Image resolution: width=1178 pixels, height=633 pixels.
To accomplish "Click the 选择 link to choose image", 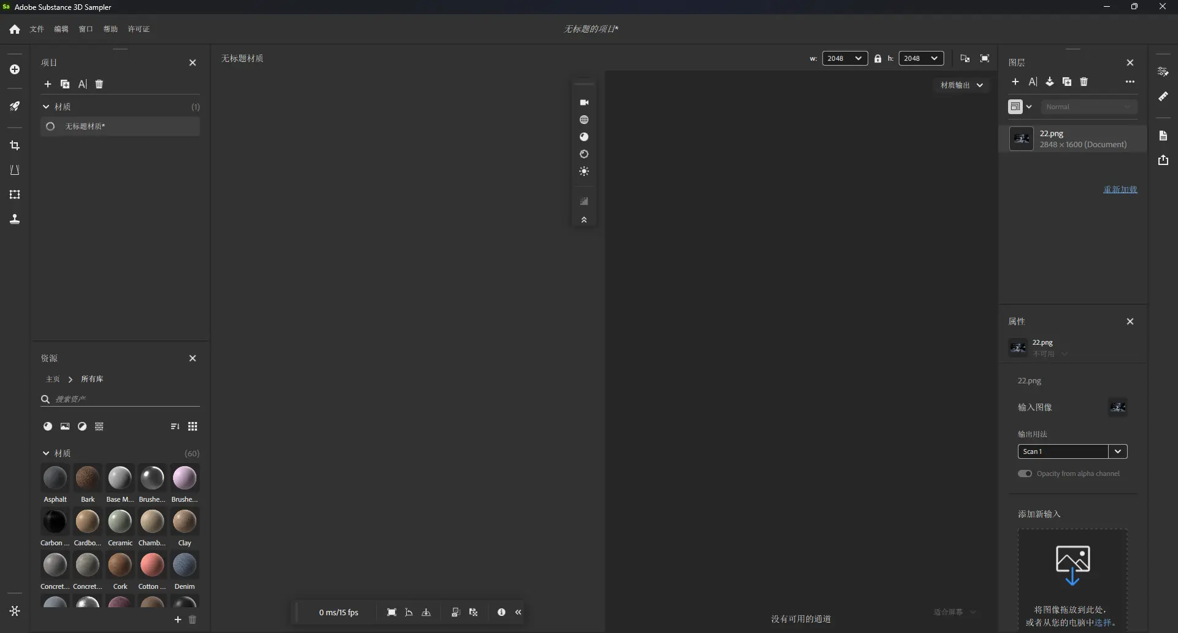I will [1103, 623].
